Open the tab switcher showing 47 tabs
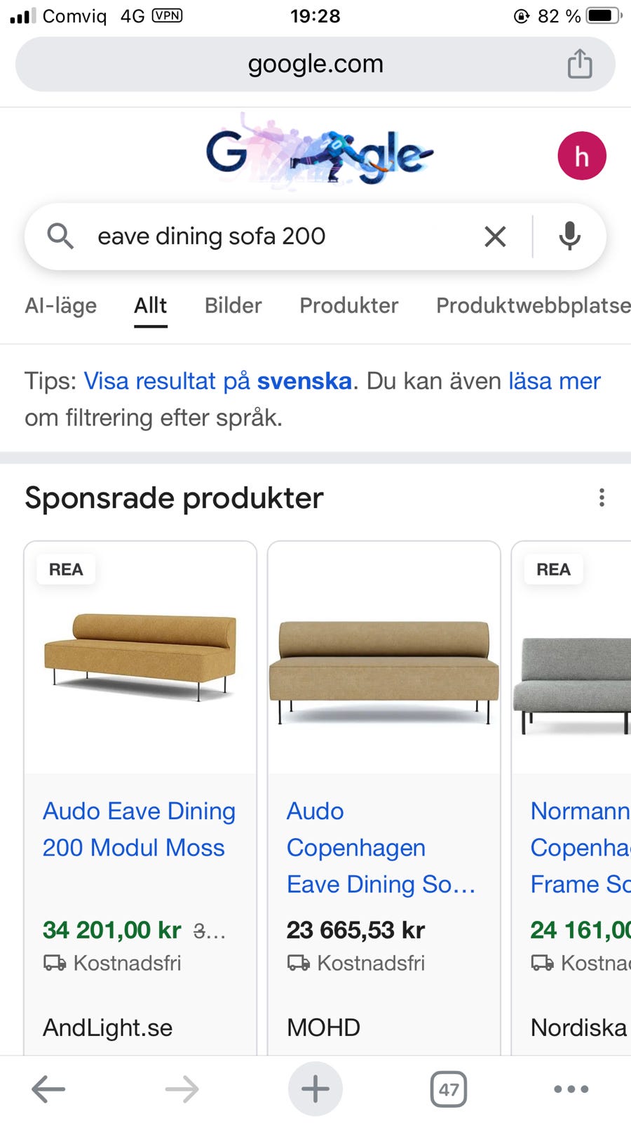This screenshot has height=1123, width=631. tap(449, 1089)
